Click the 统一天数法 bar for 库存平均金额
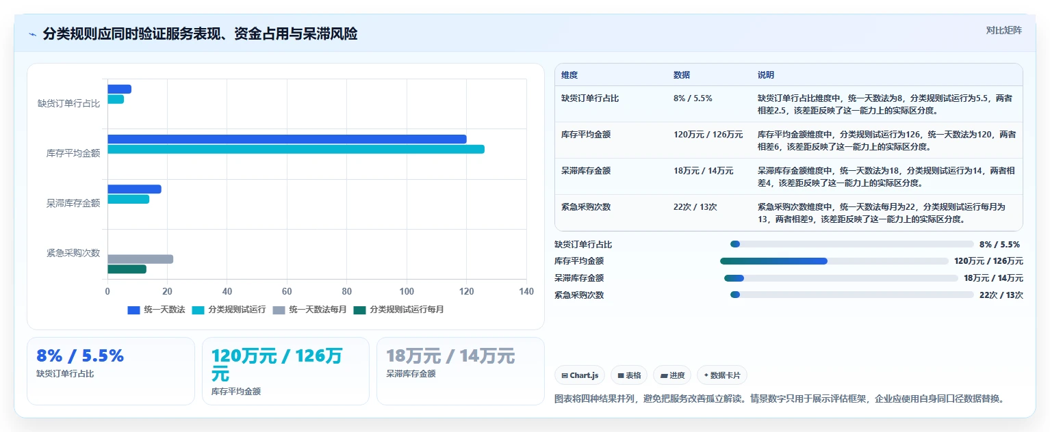Viewport: 1050px width, 432px height. (x=287, y=139)
